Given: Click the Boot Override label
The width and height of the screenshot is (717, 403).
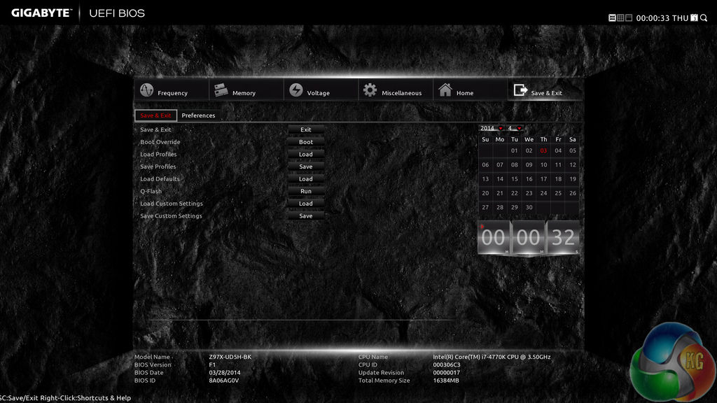Looking at the screenshot, I should click(x=160, y=142).
